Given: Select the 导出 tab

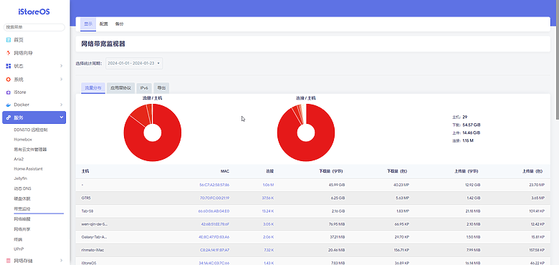Looking at the screenshot, I should click(161, 87).
